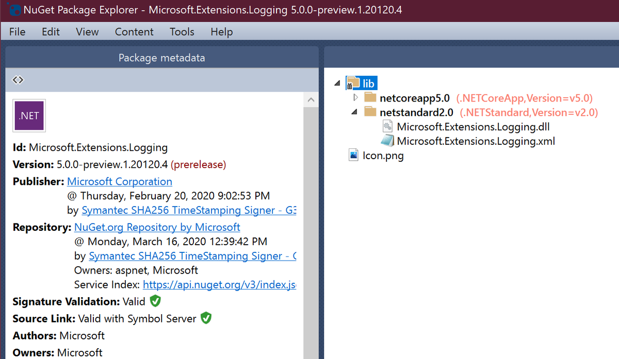Click the version text 5.0.0-preview.1.20120.4
This screenshot has height=359, width=619.
pyautogui.click(x=112, y=165)
